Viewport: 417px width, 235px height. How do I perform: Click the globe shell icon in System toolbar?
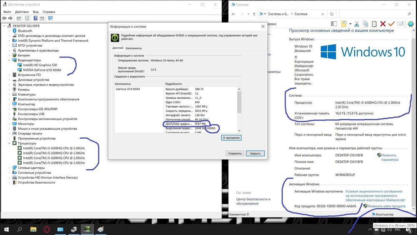pos(411,24)
